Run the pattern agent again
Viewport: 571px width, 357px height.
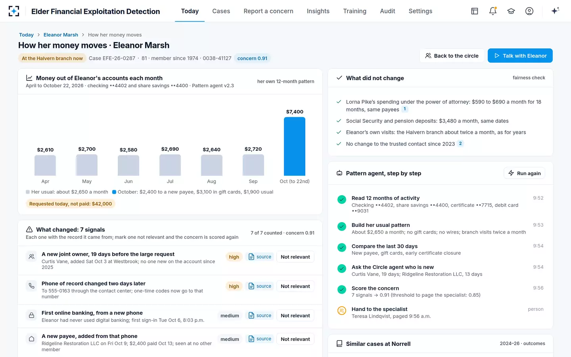[524, 173]
